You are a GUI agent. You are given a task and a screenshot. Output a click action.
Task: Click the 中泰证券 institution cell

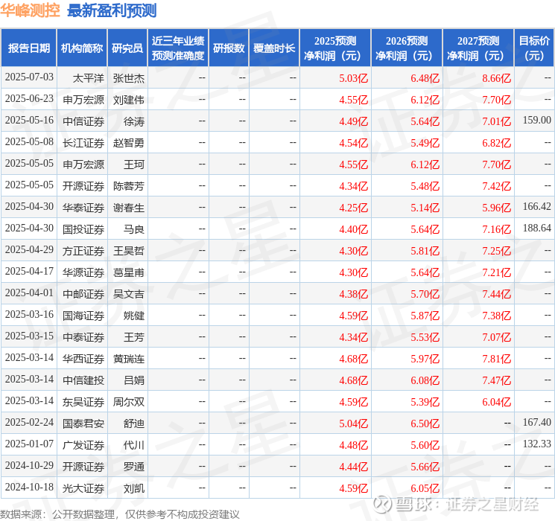83,337
